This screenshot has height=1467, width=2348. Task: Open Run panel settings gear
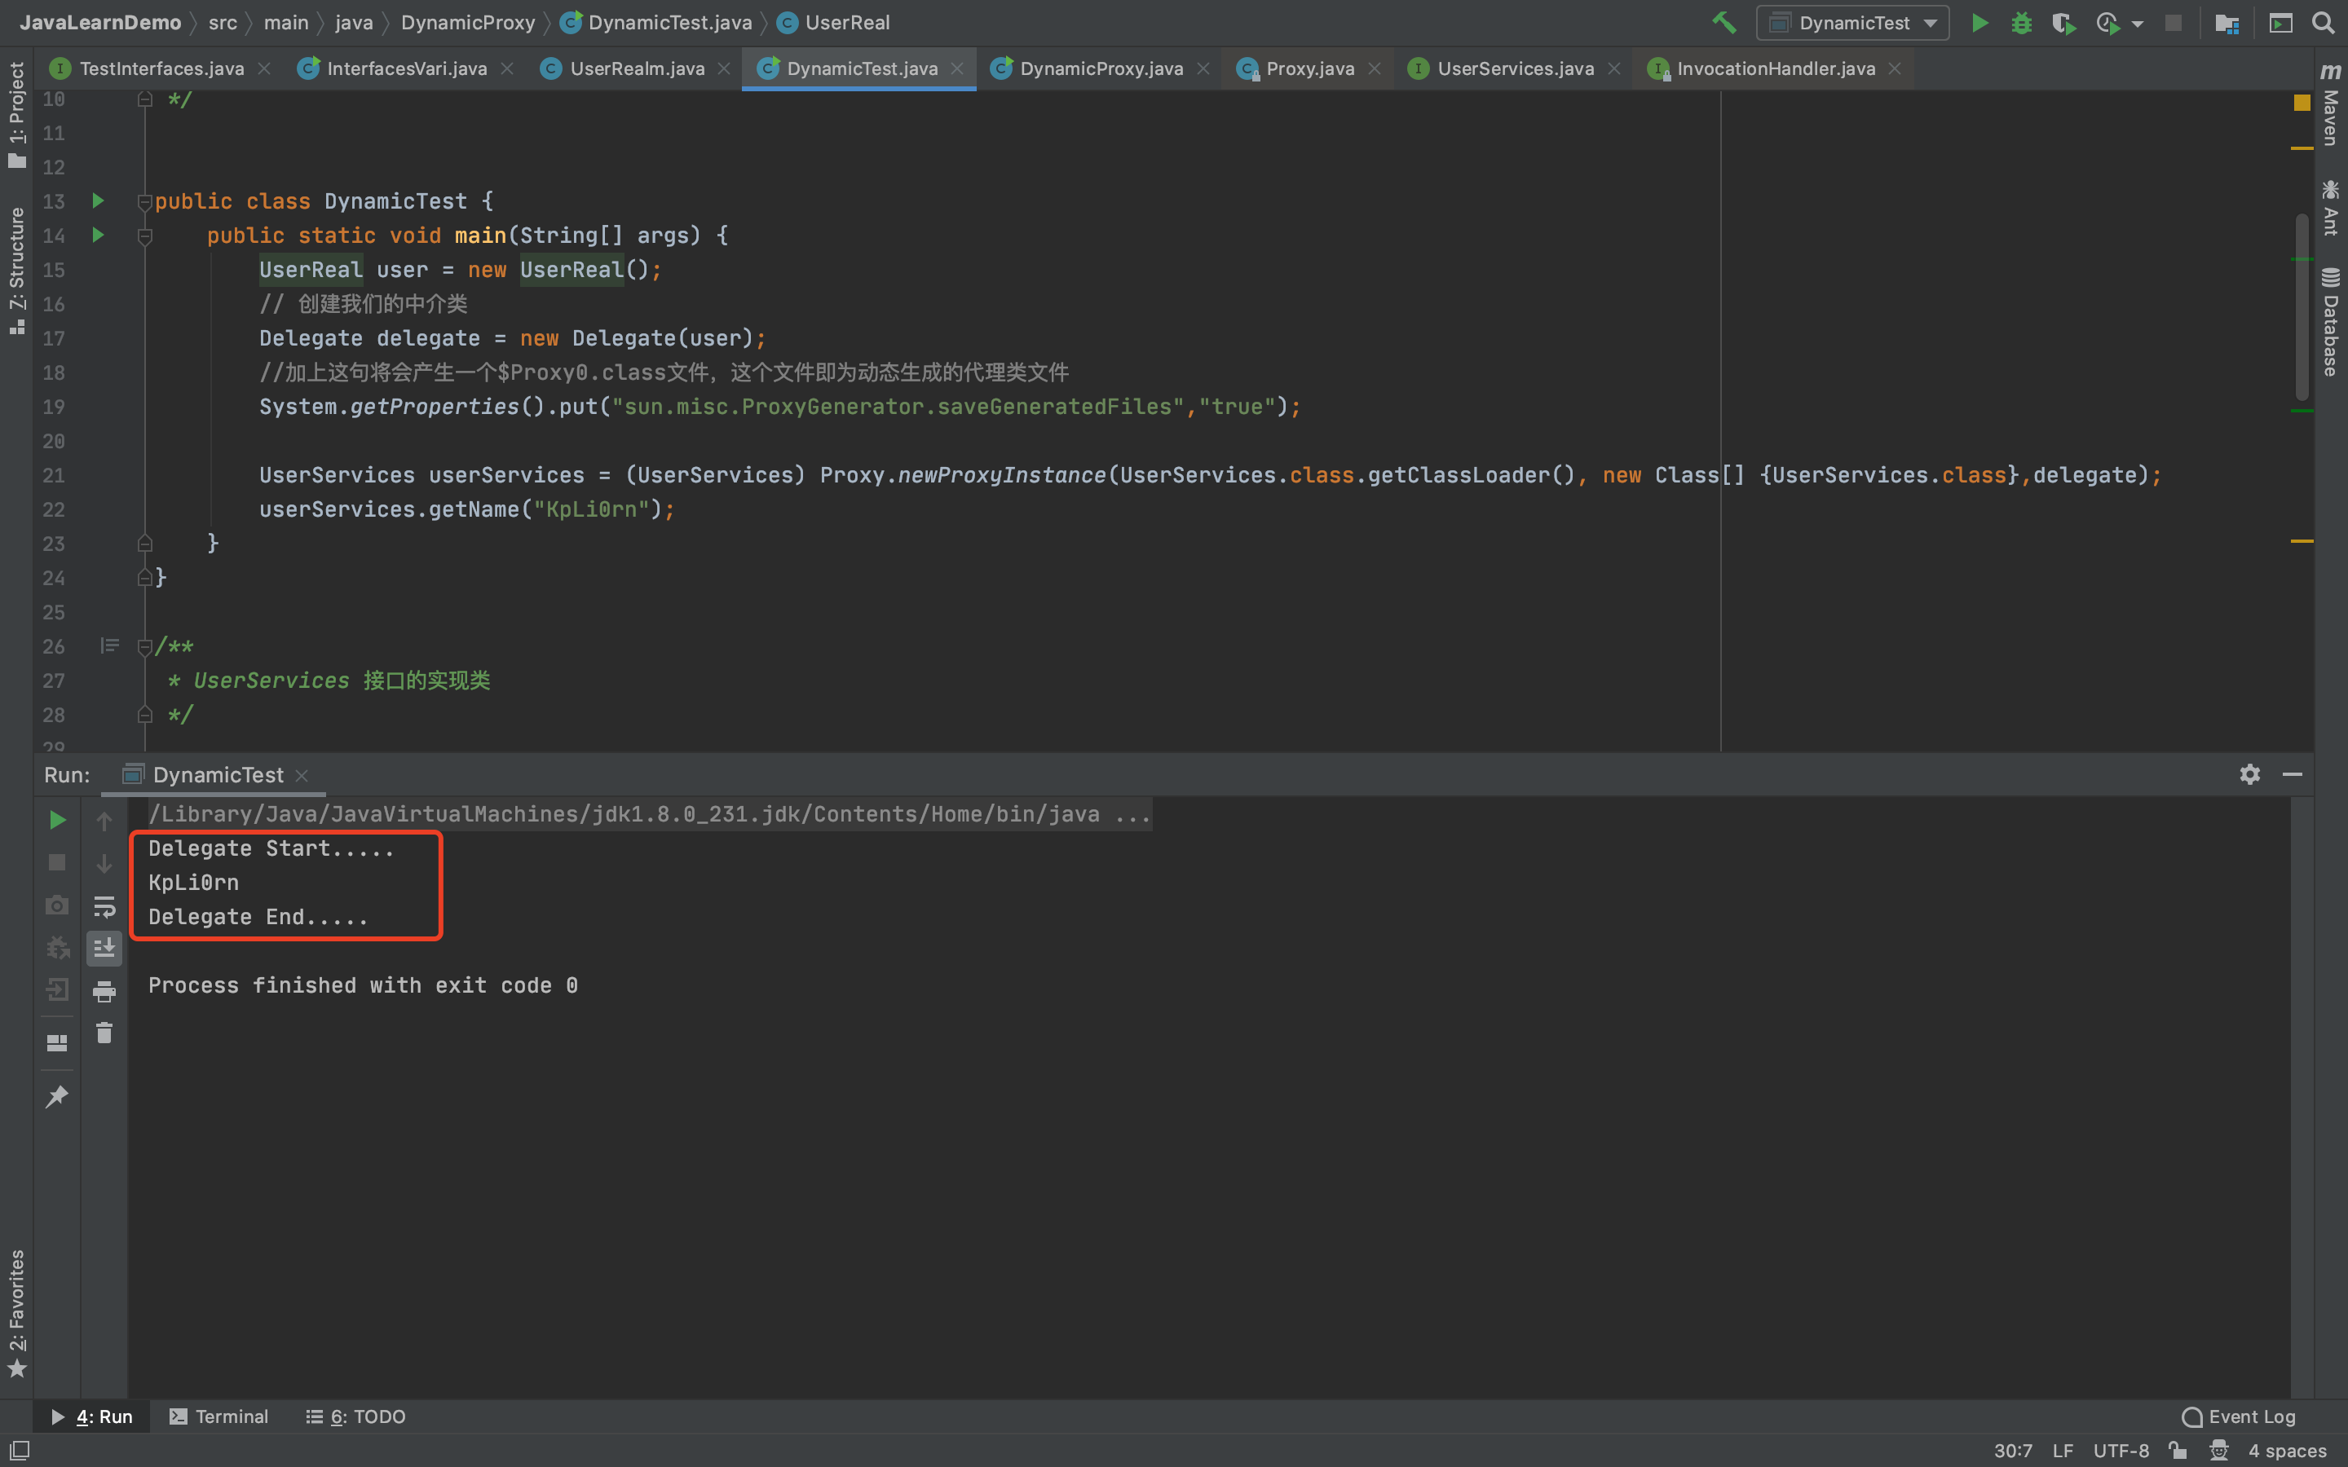[x=2249, y=774]
